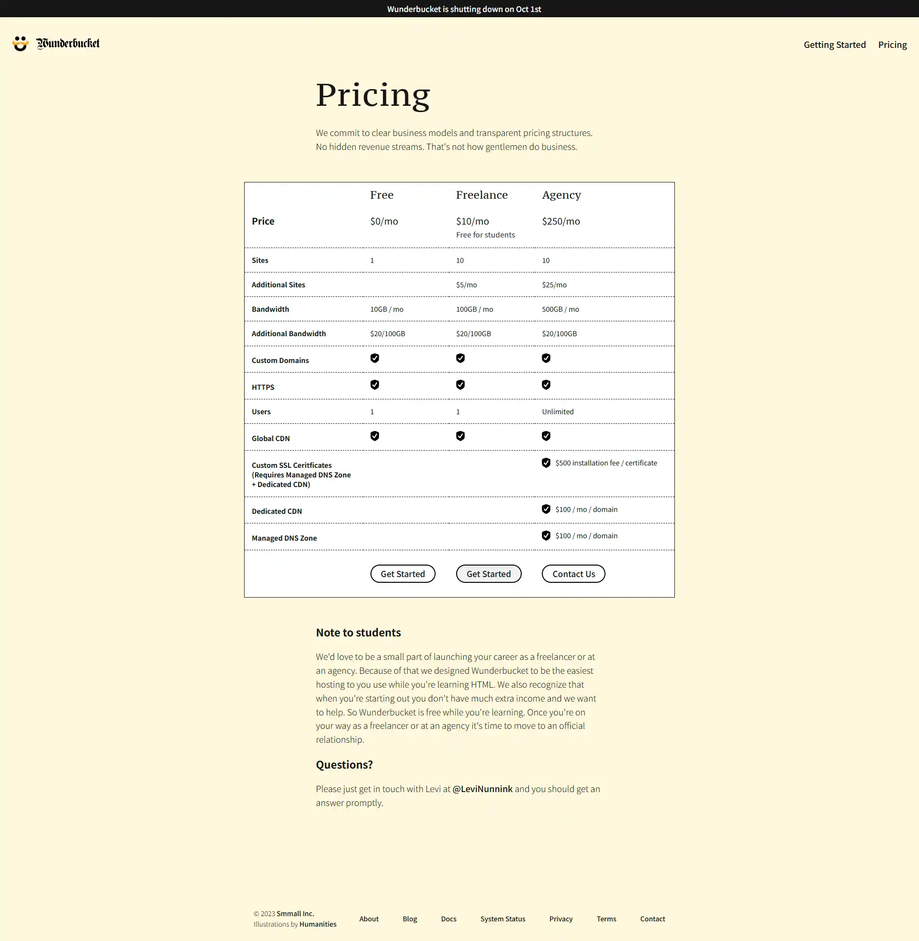
Task: Click the Contact Us button for Agency
Action: tap(573, 574)
